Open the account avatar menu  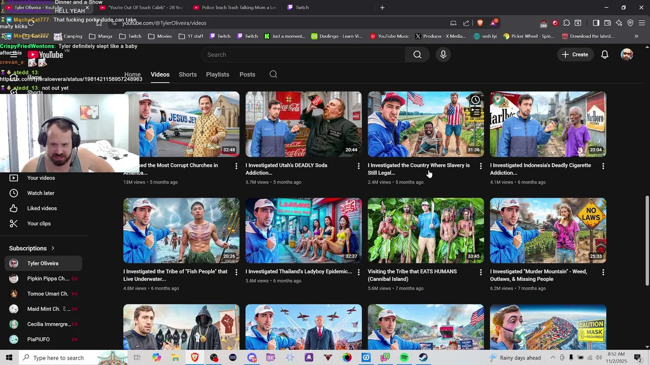tap(627, 55)
